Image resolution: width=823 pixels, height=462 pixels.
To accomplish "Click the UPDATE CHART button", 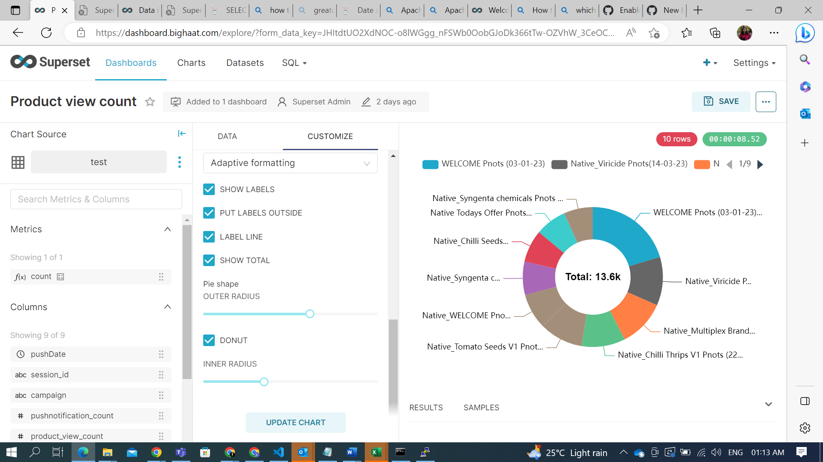I will coord(295,423).
